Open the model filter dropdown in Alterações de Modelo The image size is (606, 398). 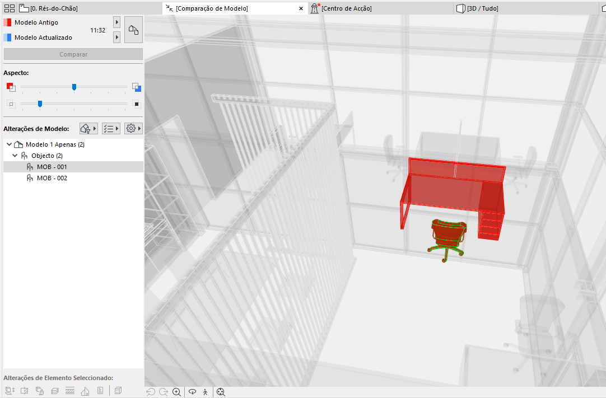pos(88,129)
